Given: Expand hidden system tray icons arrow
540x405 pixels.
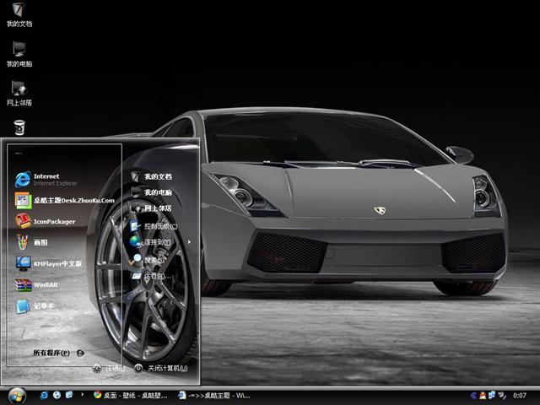Looking at the screenshot, I should (x=473, y=396).
